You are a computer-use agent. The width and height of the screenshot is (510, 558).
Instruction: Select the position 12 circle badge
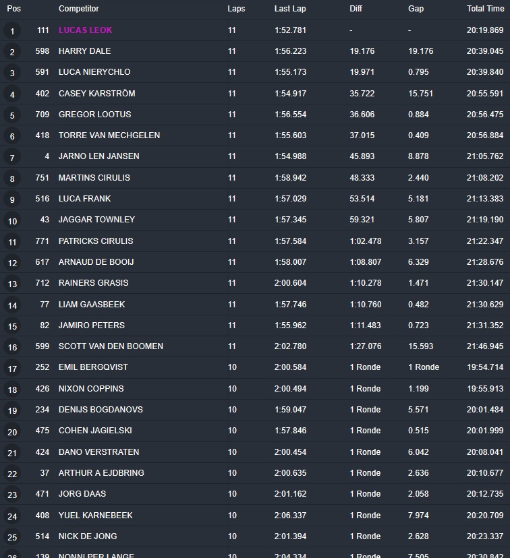(x=12, y=263)
